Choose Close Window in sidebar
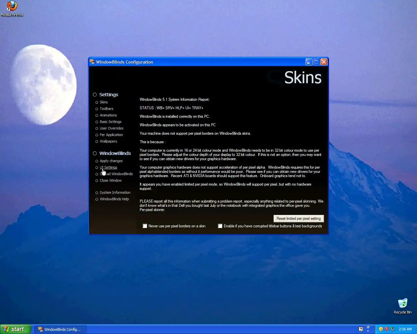 (111, 180)
